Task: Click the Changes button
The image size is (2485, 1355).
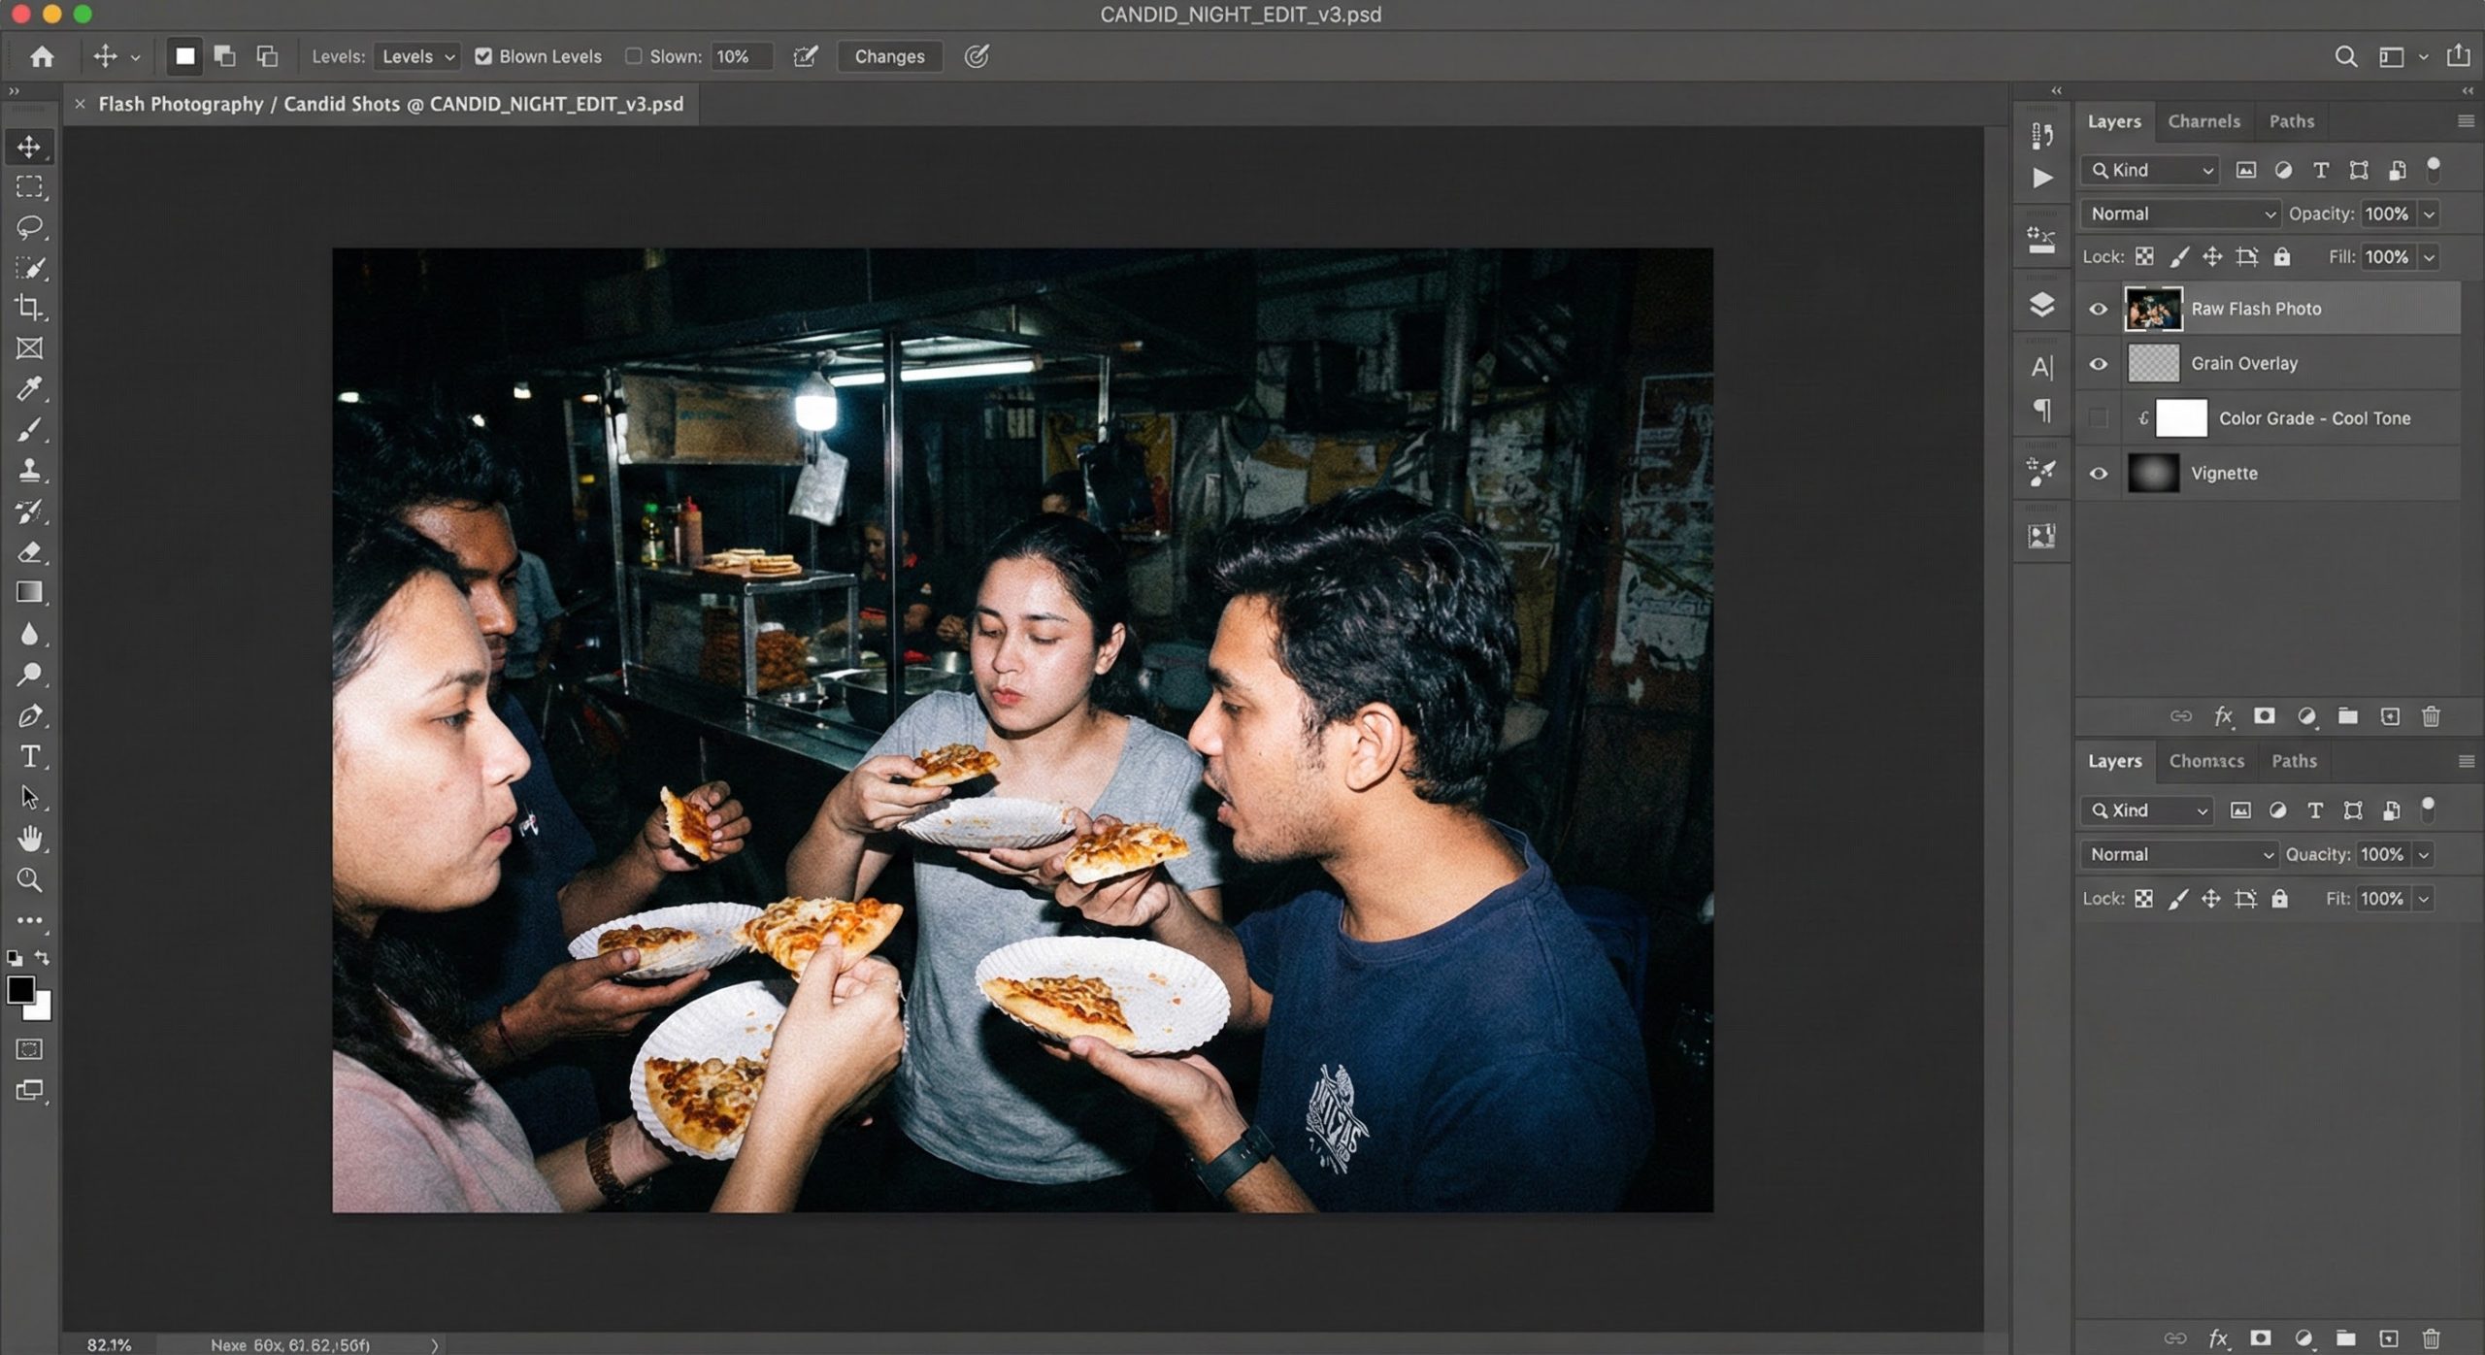Action: 888,56
